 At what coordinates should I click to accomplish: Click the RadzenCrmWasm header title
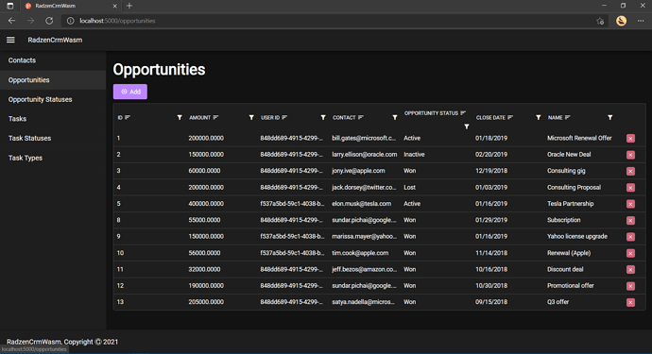point(55,40)
